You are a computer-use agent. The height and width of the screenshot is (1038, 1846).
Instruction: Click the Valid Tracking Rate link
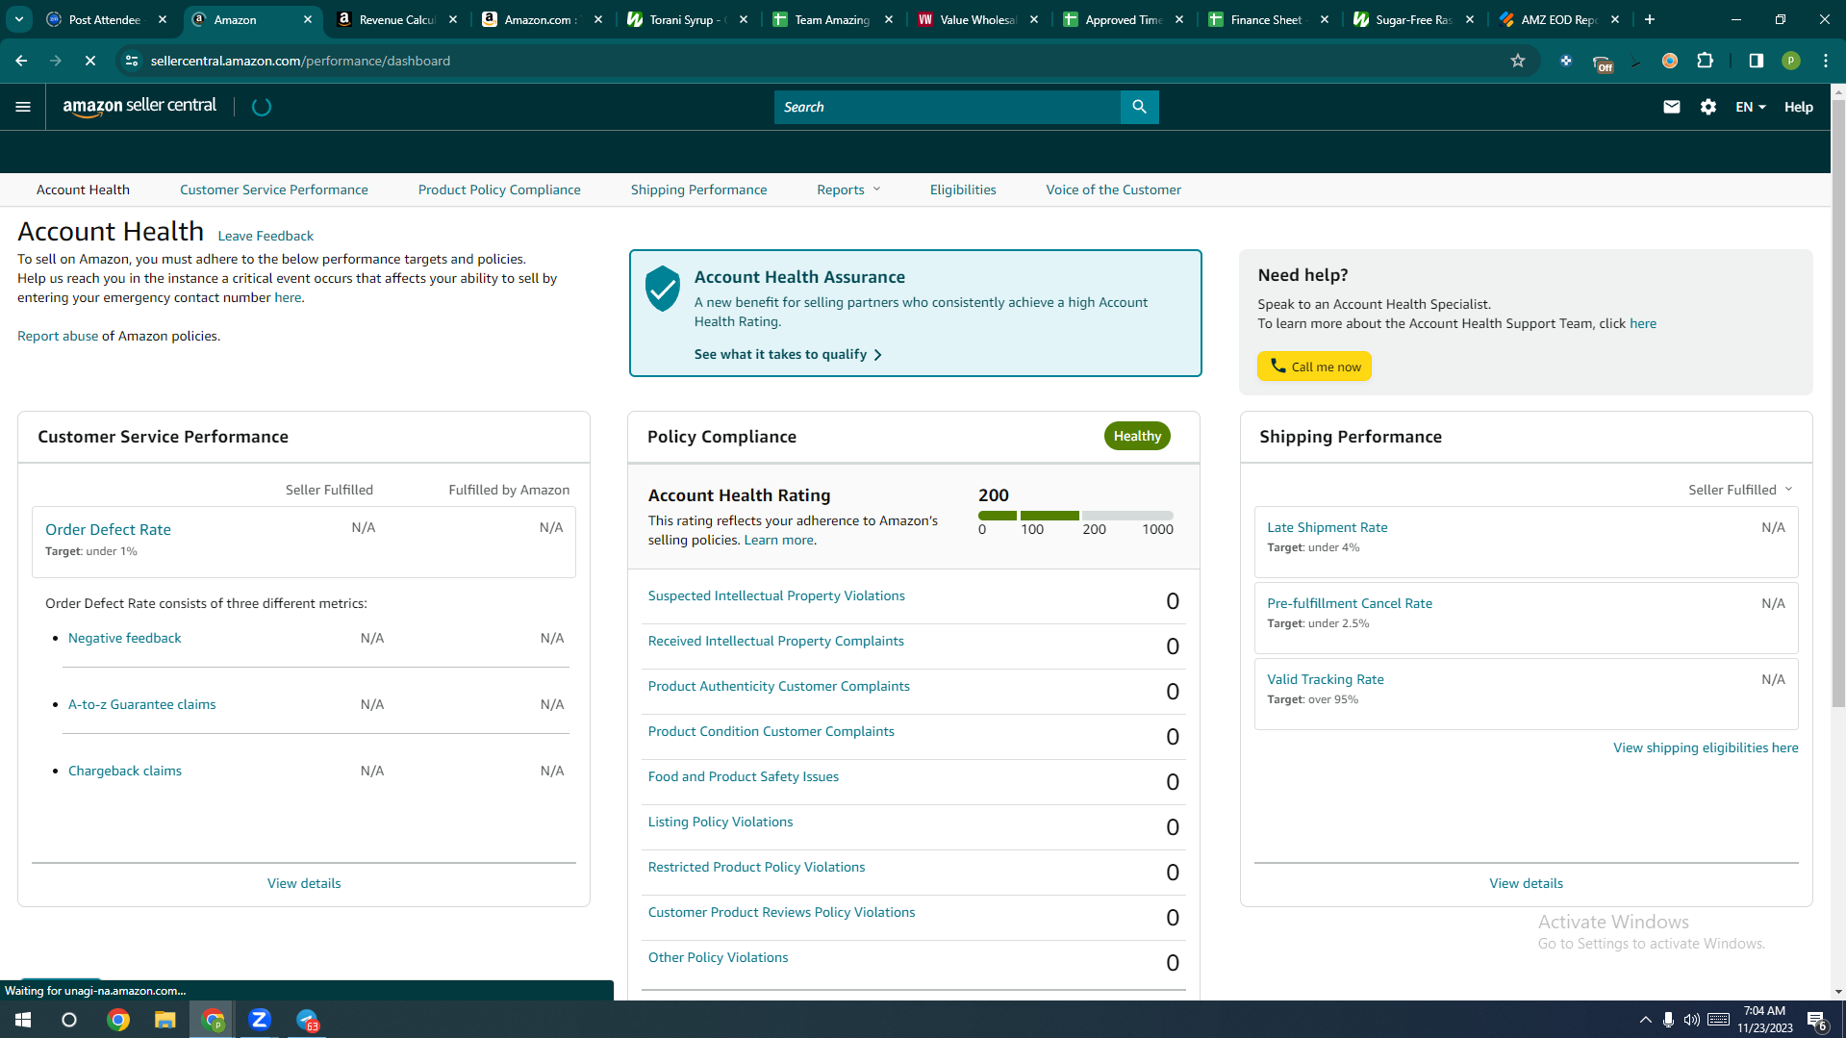[1326, 679]
